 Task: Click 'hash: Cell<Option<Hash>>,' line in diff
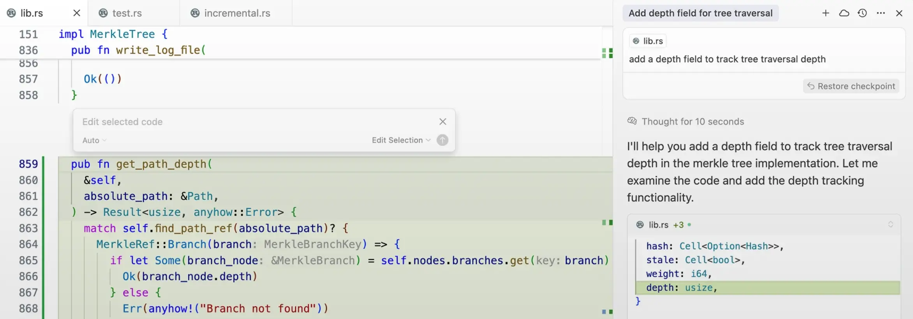point(715,246)
